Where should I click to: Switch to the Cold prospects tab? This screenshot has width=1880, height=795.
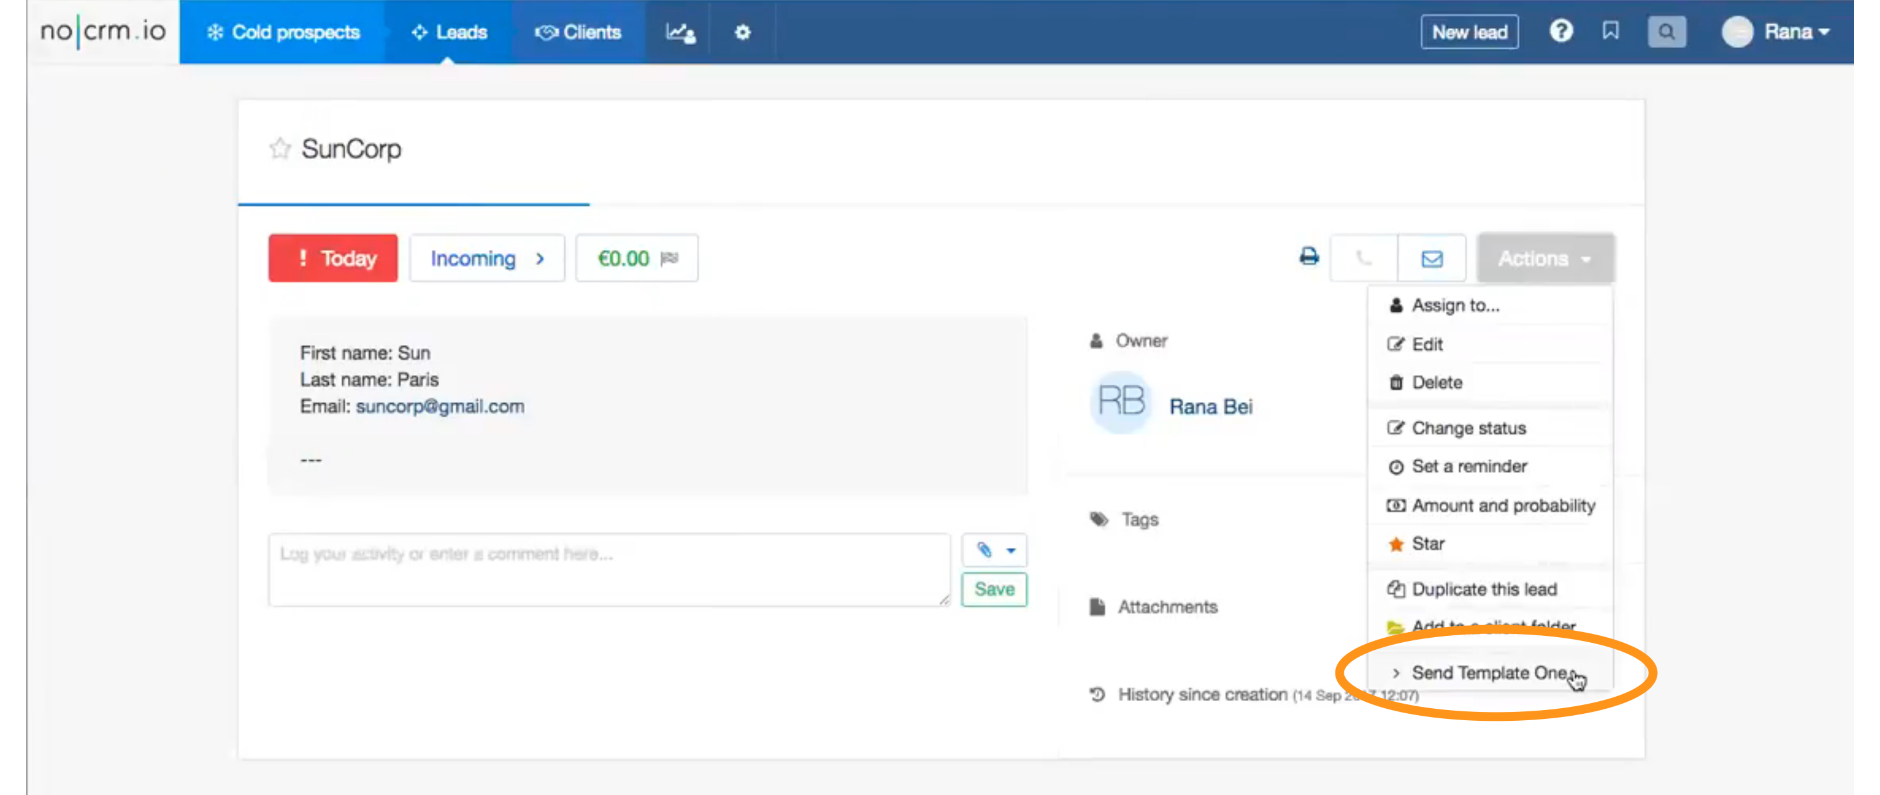pyautogui.click(x=283, y=32)
